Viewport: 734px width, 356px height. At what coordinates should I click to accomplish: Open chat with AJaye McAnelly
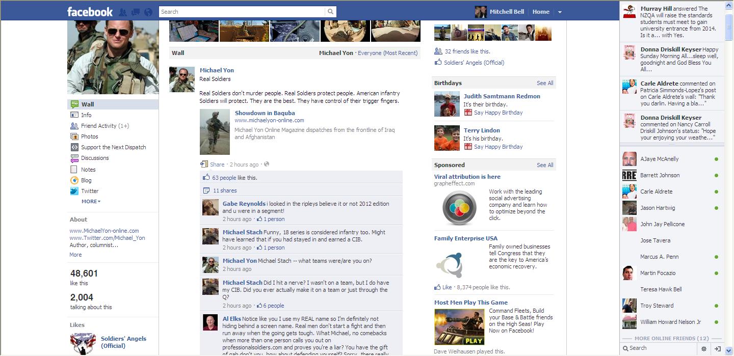[x=672, y=159]
